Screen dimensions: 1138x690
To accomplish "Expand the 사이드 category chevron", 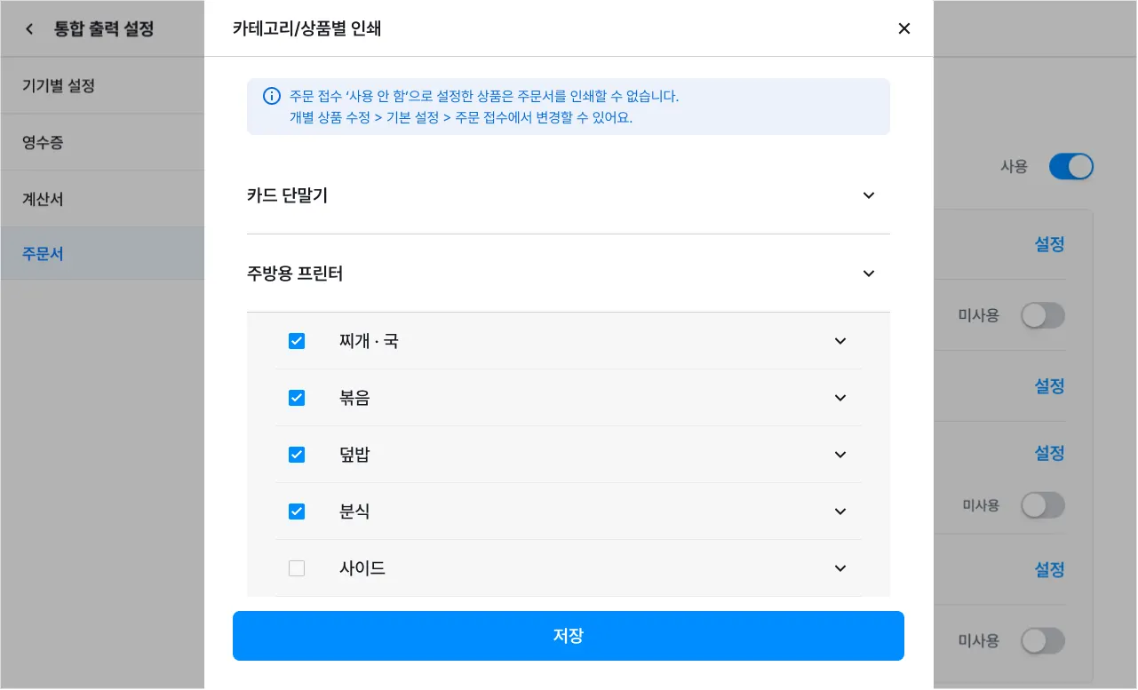I will pyautogui.click(x=840, y=568).
